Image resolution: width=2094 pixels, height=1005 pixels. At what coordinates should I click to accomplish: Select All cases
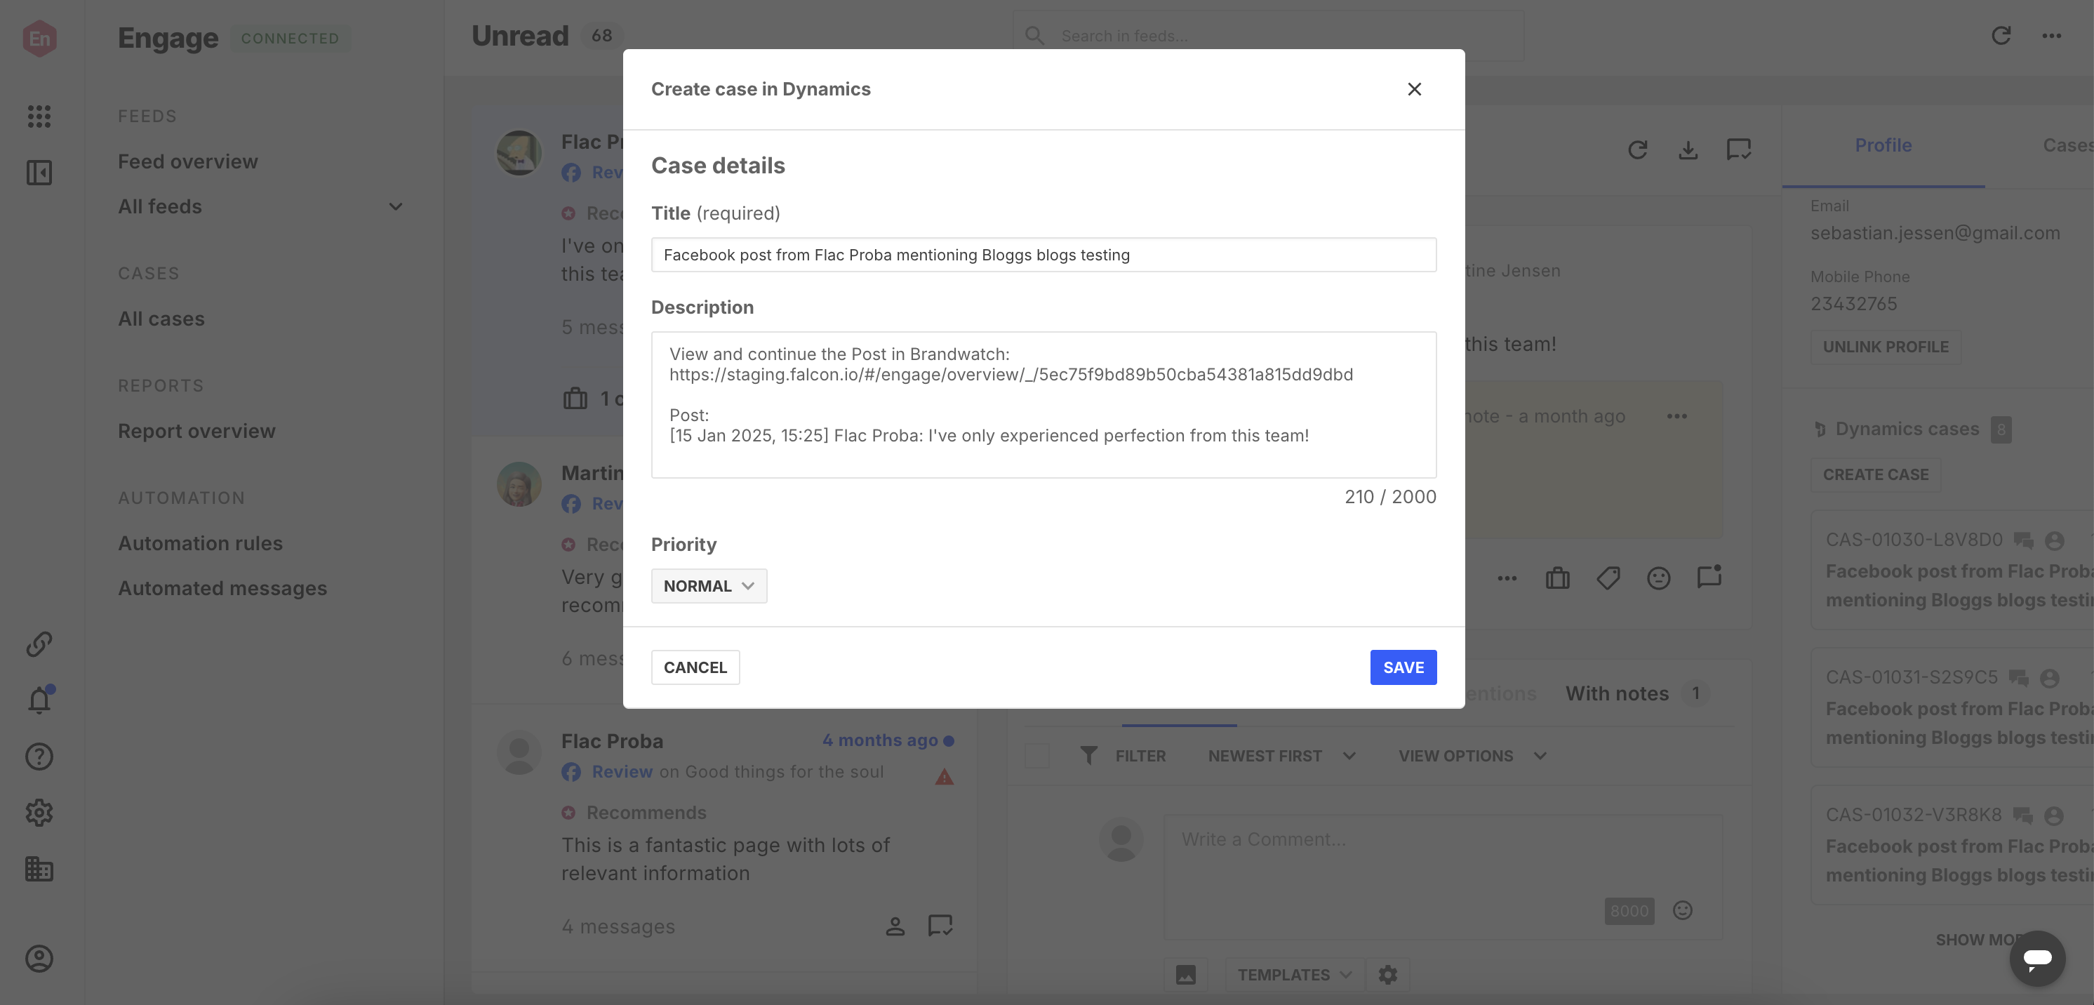pyautogui.click(x=161, y=319)
